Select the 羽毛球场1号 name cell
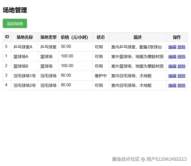Screen dimensions: 191x166 (x=25, y=76)
